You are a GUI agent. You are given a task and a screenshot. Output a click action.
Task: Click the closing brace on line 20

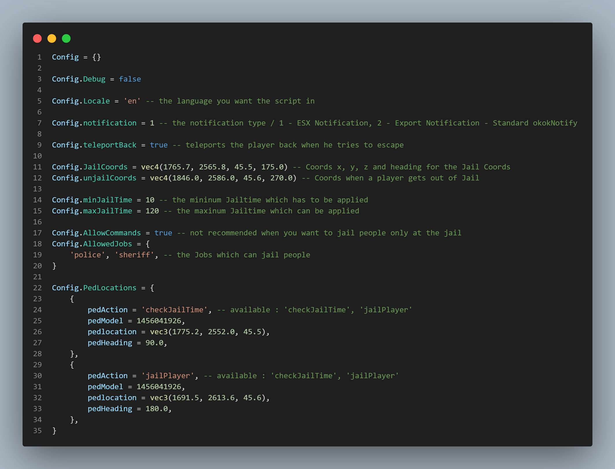coord(54,266)
